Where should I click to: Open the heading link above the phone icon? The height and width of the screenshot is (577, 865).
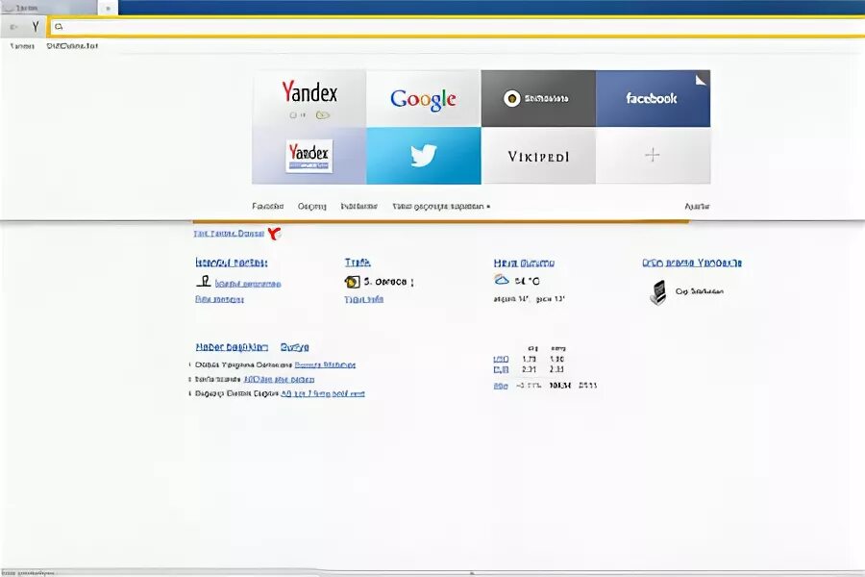692,263
